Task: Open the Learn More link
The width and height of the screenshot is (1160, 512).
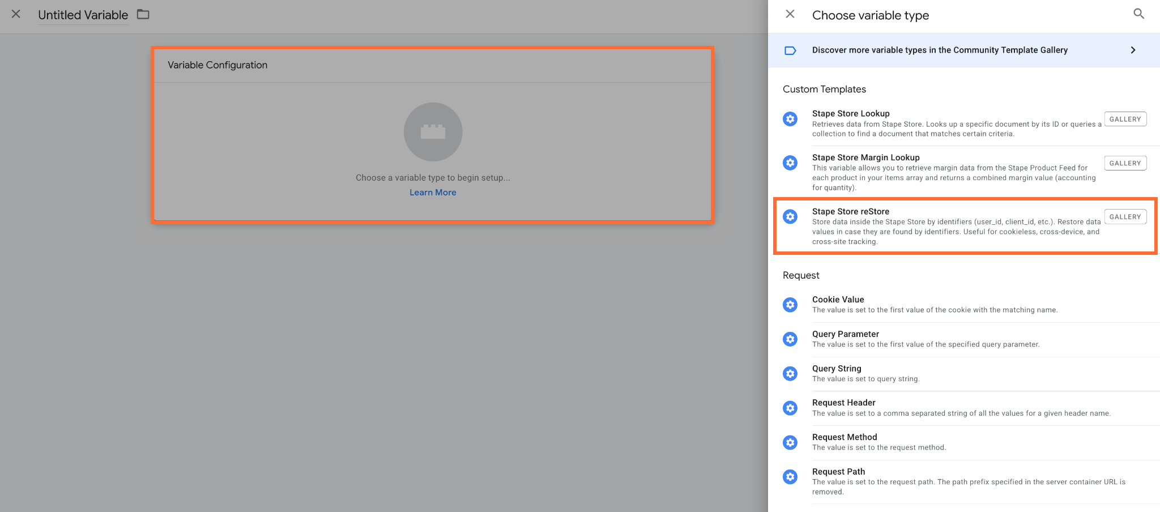Action: pos(433,193)
